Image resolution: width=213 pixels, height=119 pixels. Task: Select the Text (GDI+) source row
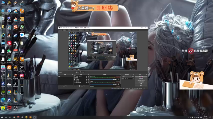(82, 76)
